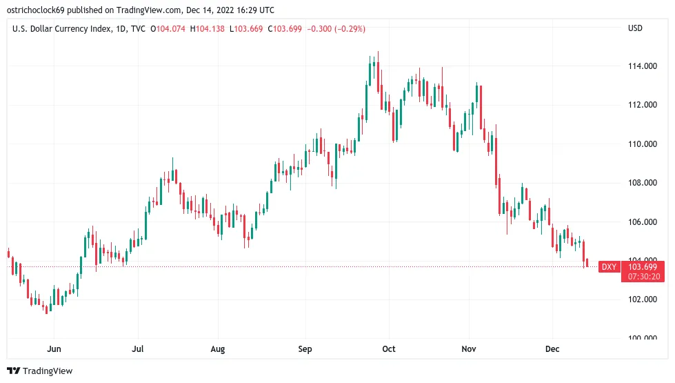This screenshot has height=383, width=675.
Task: Select the red DXY price tag
Action: (609, 266)
